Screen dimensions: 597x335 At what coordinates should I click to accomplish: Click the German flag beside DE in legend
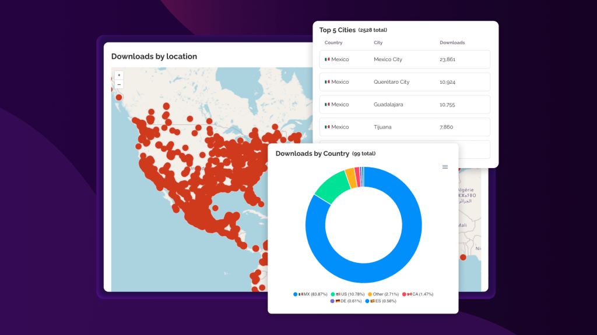(x=338, y=301)
